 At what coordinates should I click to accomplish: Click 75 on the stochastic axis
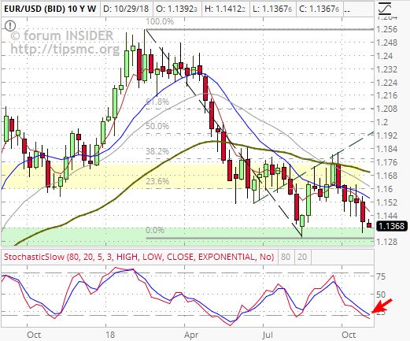381,276
